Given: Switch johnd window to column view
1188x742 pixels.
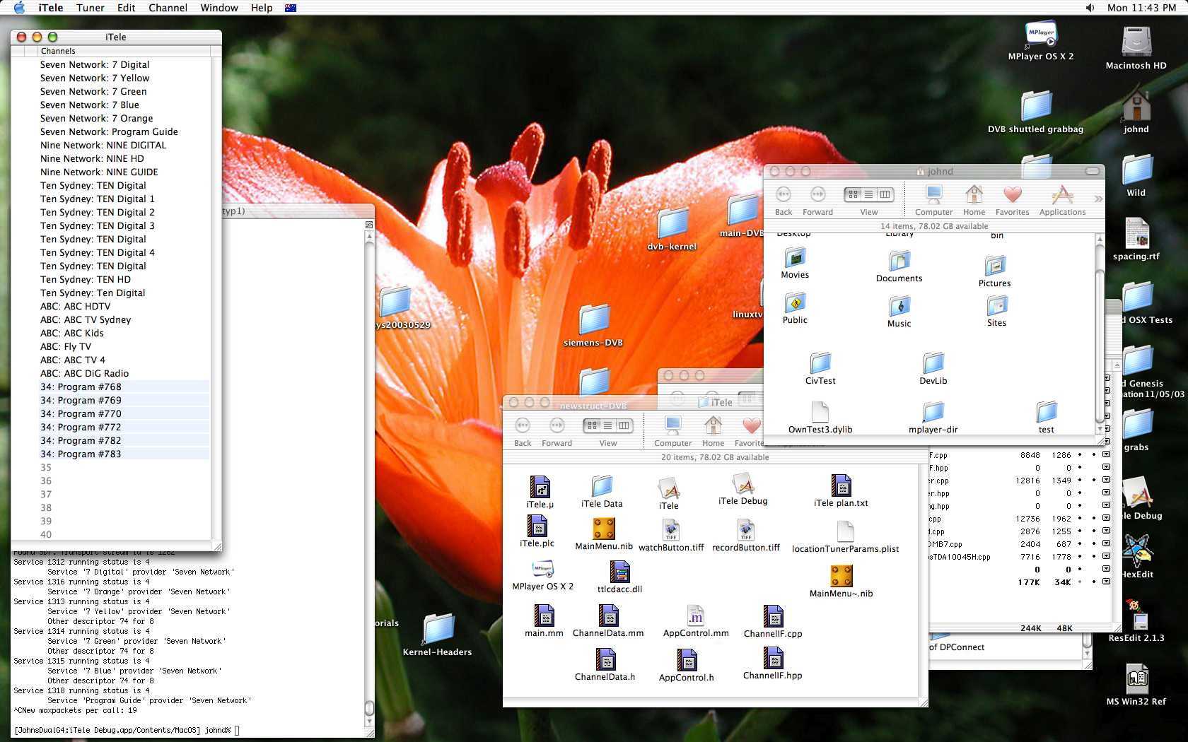Looking at the screenshot, I should [x=884, y=194].
